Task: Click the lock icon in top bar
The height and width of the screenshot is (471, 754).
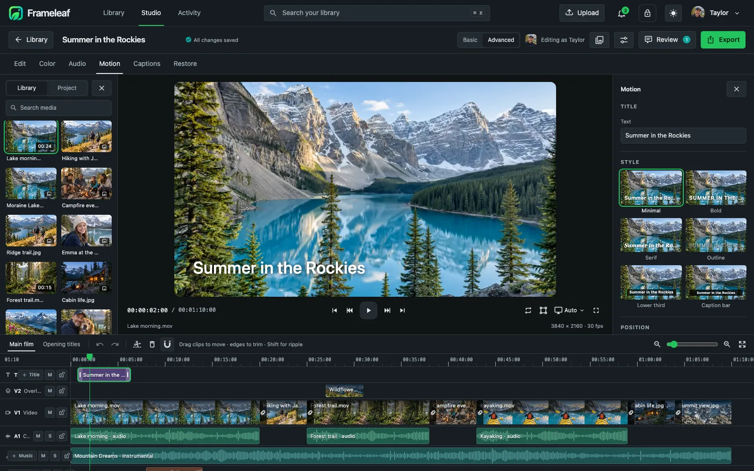Action: point(647,13)
